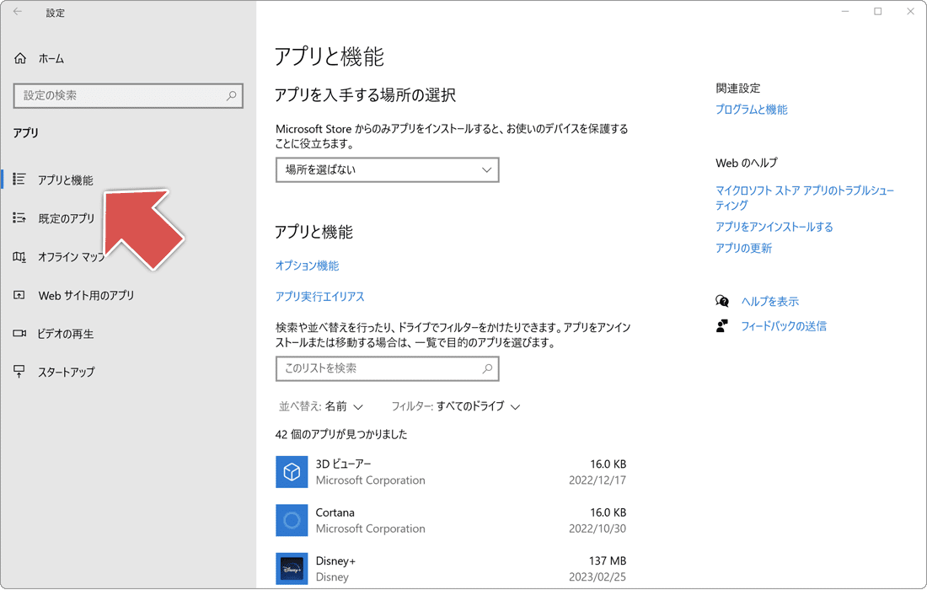Select the アプリと機能 list icon in sidebar
Screen dimensions: 927x590
[19, 179]
